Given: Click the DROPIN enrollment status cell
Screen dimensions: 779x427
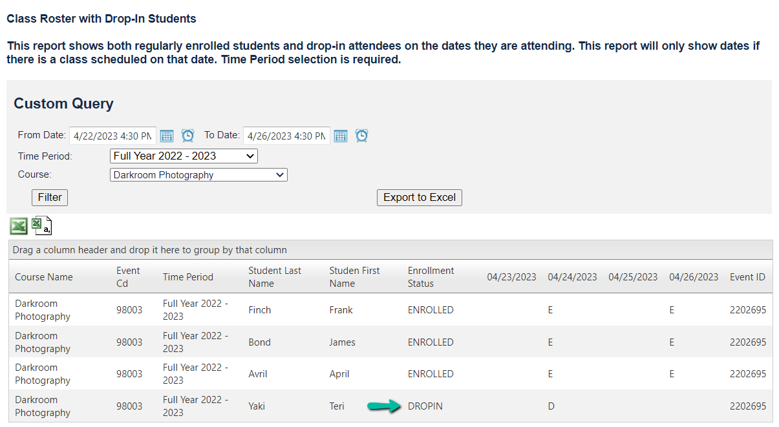Looking at the screenshot, I should (x=425, y=406).
